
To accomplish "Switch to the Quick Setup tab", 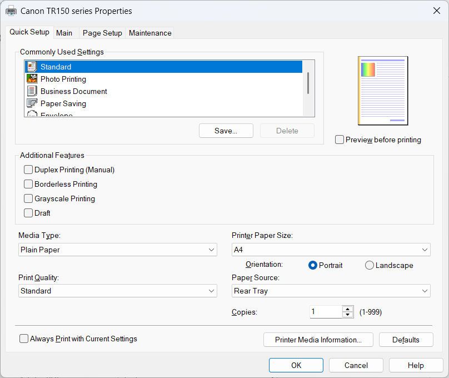I will coord(29,32).
